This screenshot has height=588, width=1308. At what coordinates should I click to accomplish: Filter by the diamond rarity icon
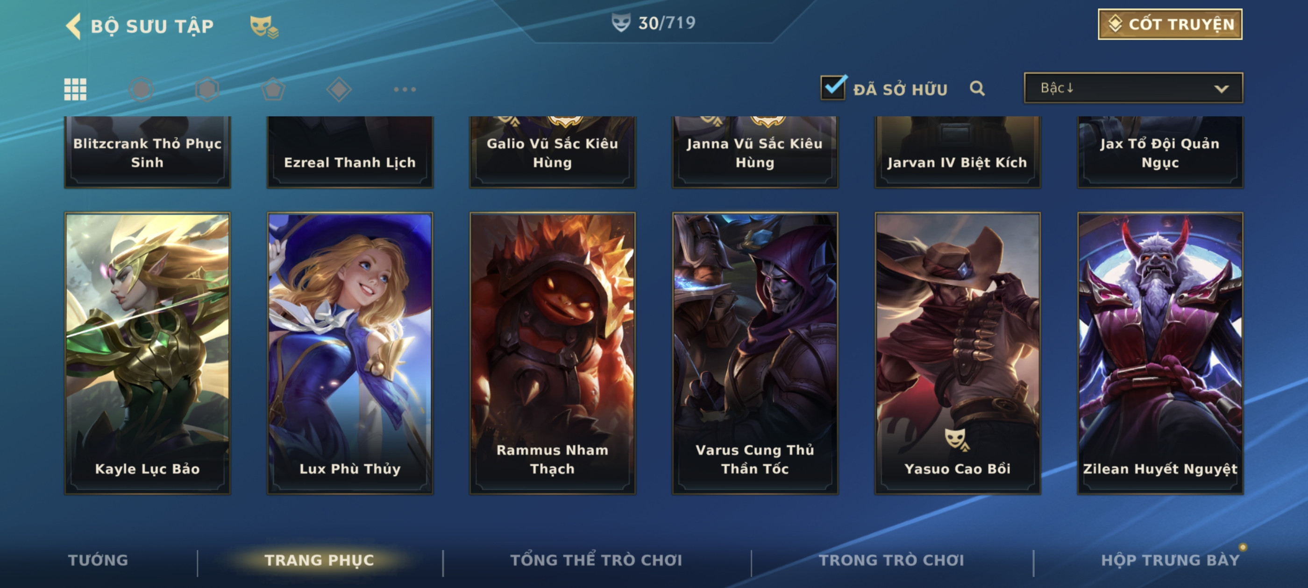(339, 89)
